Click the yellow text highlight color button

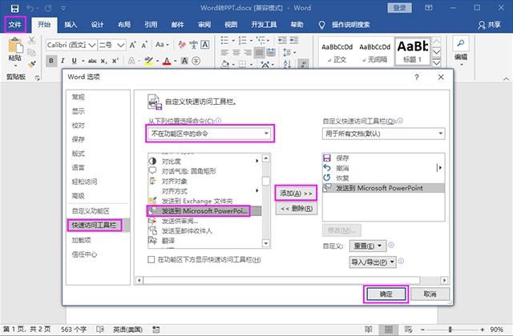[x=149, y=61]
